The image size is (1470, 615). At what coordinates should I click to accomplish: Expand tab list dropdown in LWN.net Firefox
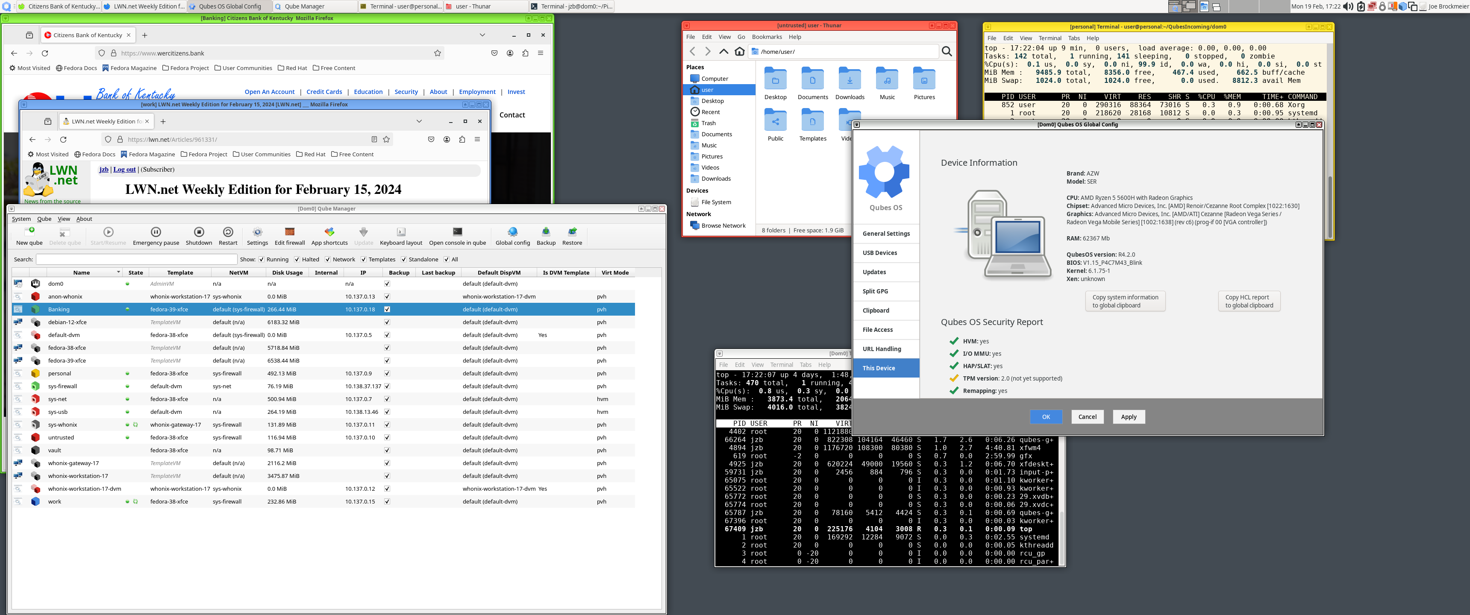(419, 121)
